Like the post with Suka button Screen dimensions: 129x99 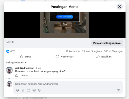25,57
